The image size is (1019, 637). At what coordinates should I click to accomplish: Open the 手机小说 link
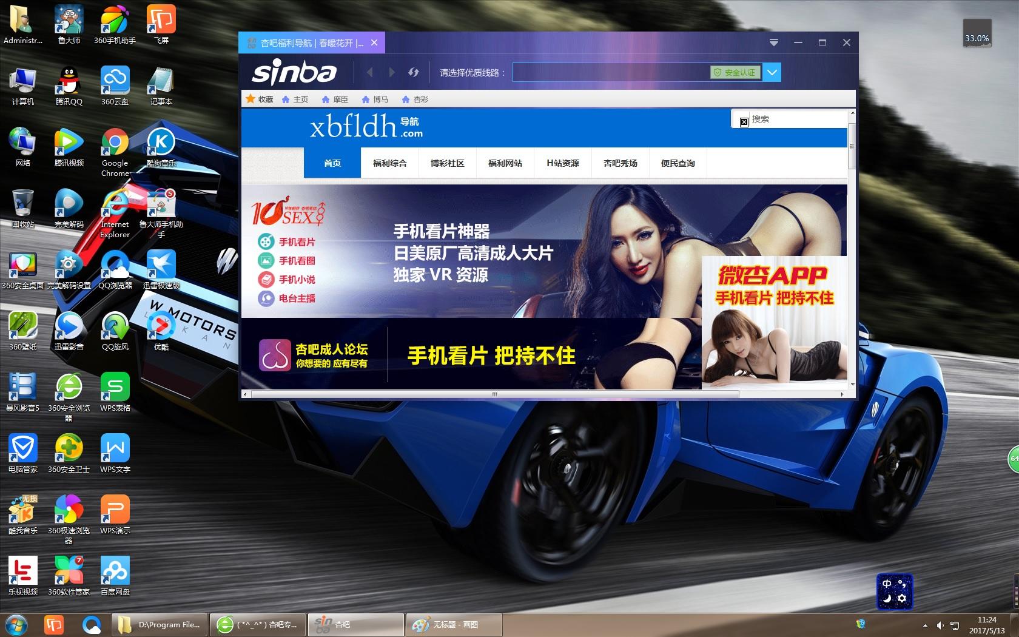coord(287,279)
